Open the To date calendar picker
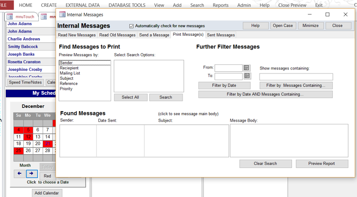This screenshot has height=197, width=357. (x=247, y=76)
